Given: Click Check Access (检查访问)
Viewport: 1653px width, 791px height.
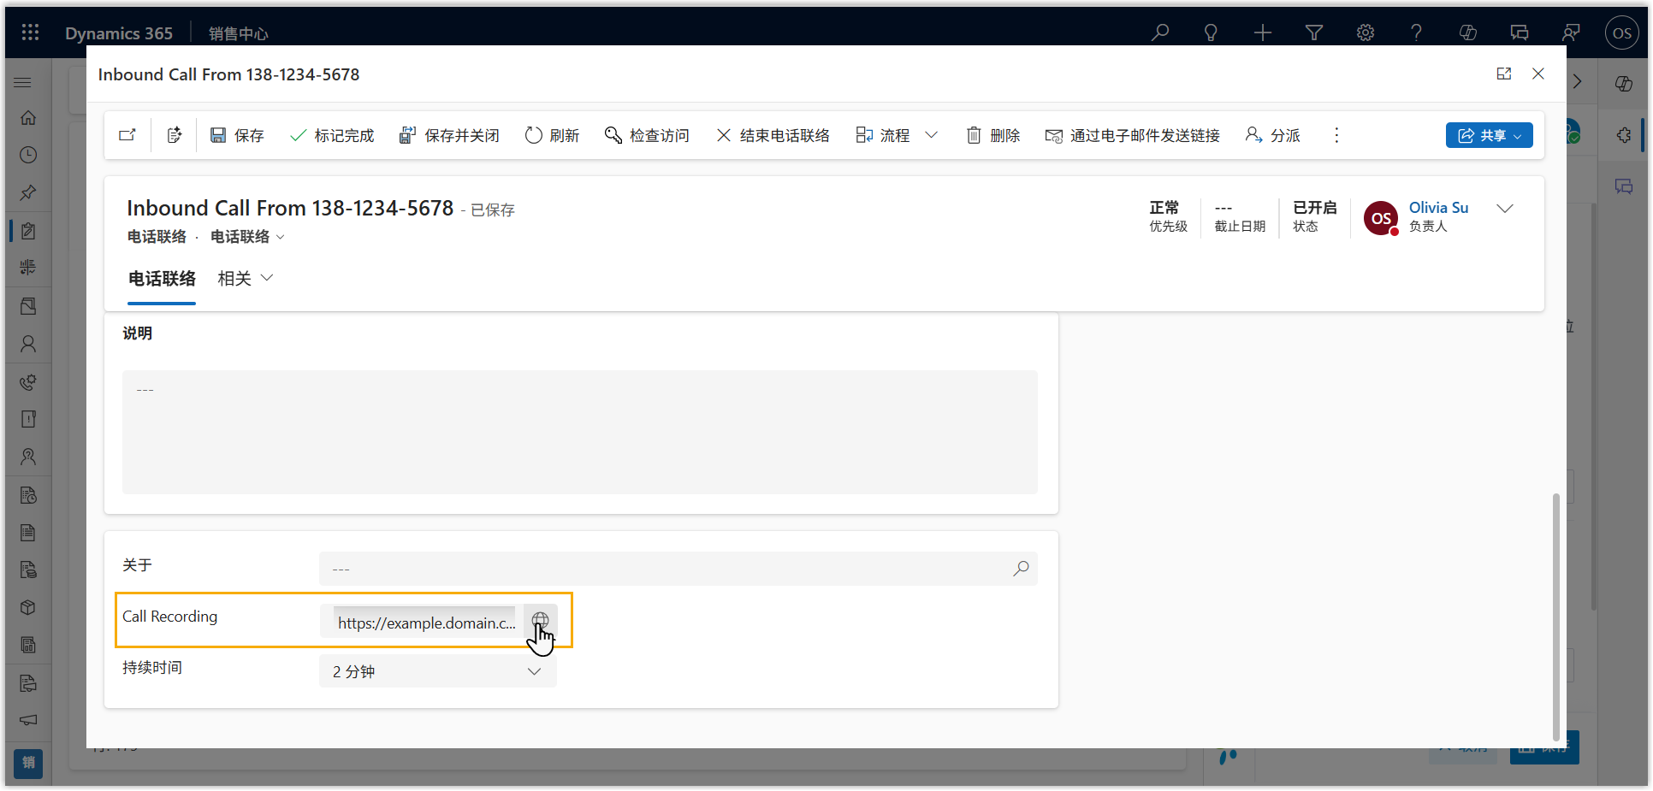Looking at the screenshot, I should (x=647, y=135).
